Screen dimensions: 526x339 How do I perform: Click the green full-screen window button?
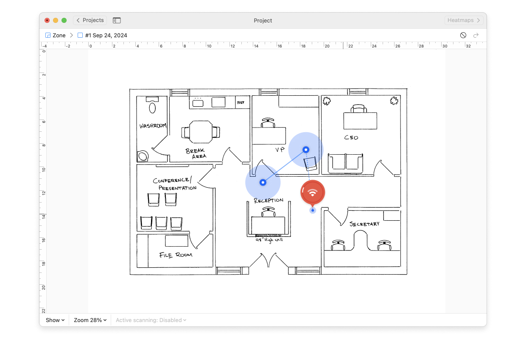tap(64, 20)
